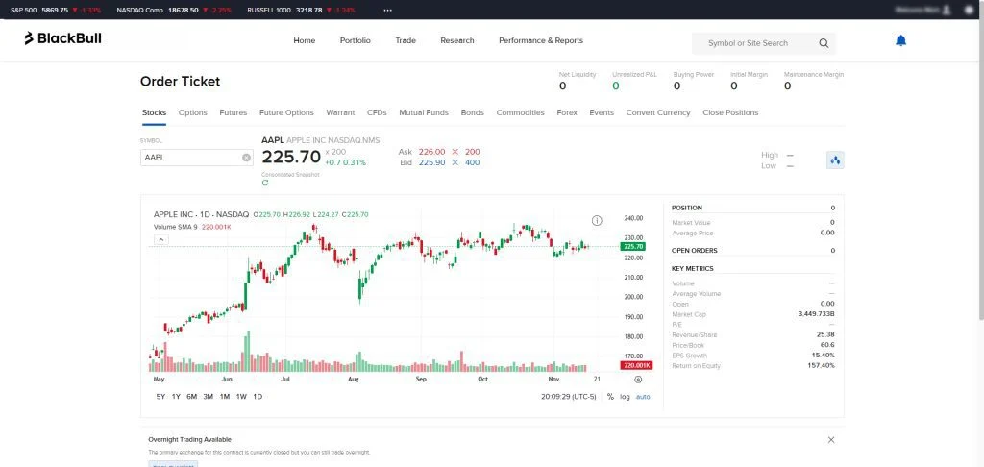984x467 pixels.
Task: Open the Trade menu
Action: 406,40
